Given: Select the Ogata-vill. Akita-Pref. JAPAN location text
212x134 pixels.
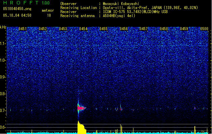Looking at the screenshot, I should click(x=150, y=8).
